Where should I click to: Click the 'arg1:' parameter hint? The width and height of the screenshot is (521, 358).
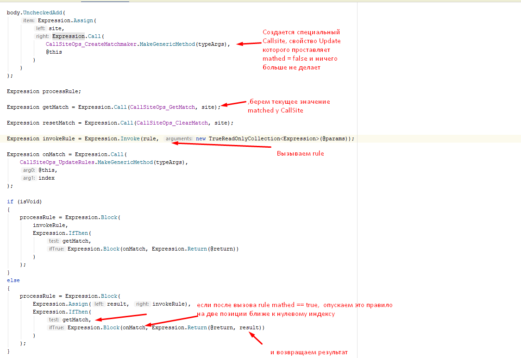[29, 178]
